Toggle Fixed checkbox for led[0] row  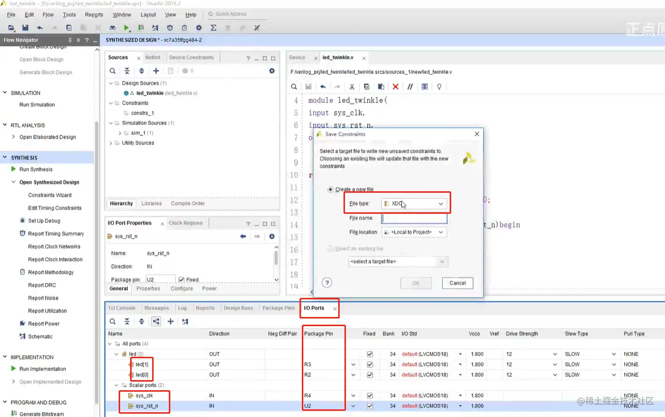pos(369,375)
